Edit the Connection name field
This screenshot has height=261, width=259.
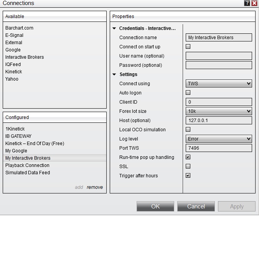219,38
